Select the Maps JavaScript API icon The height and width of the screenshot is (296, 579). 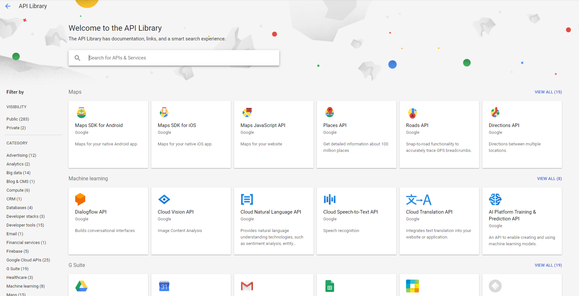[x=247, y=112]
